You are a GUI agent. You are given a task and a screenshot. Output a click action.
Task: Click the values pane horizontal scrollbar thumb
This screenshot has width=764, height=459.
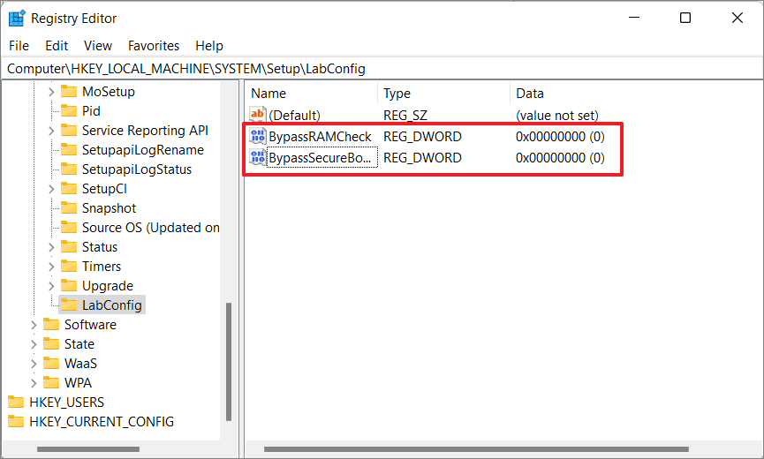coord(477,449)
